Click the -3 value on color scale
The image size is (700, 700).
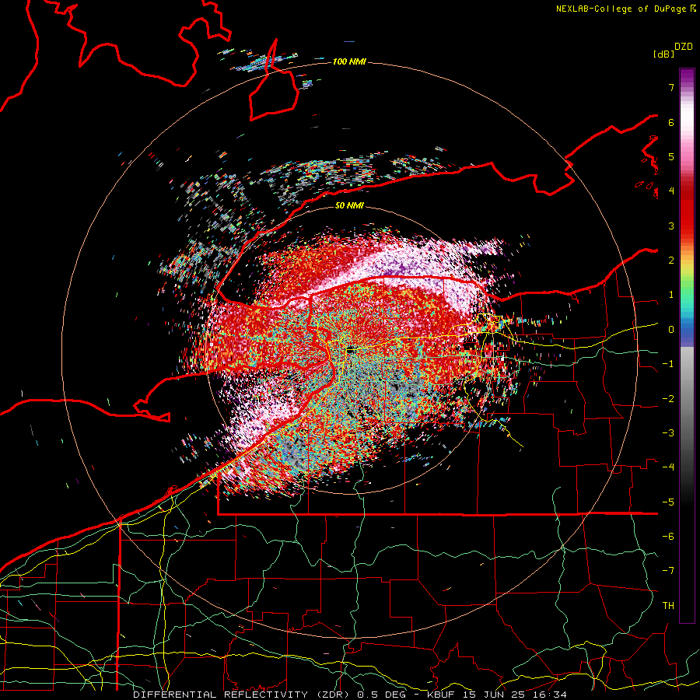pyautogui.click(x=668, y=433)
